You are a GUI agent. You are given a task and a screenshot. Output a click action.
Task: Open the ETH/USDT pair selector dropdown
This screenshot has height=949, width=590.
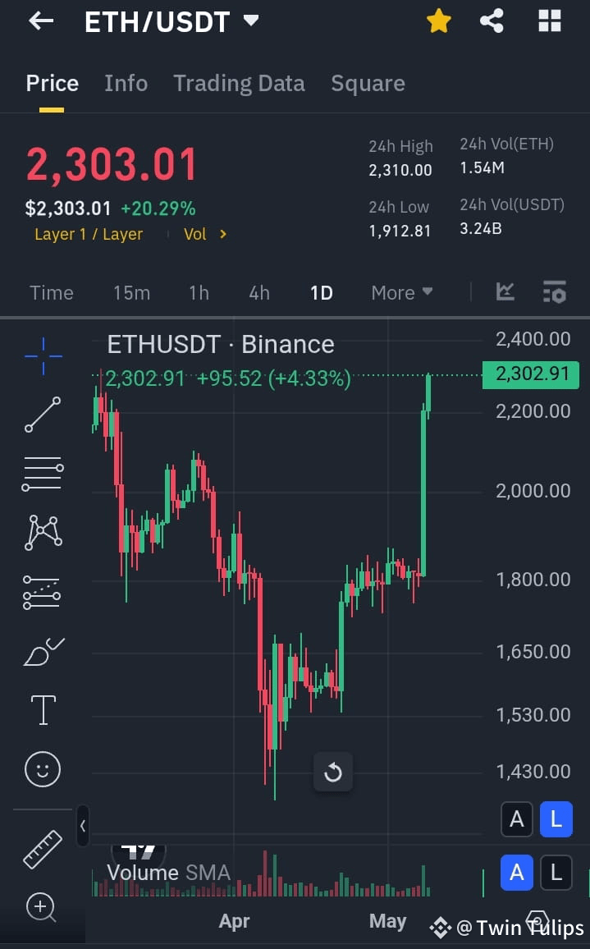click(x=251, y=21)
